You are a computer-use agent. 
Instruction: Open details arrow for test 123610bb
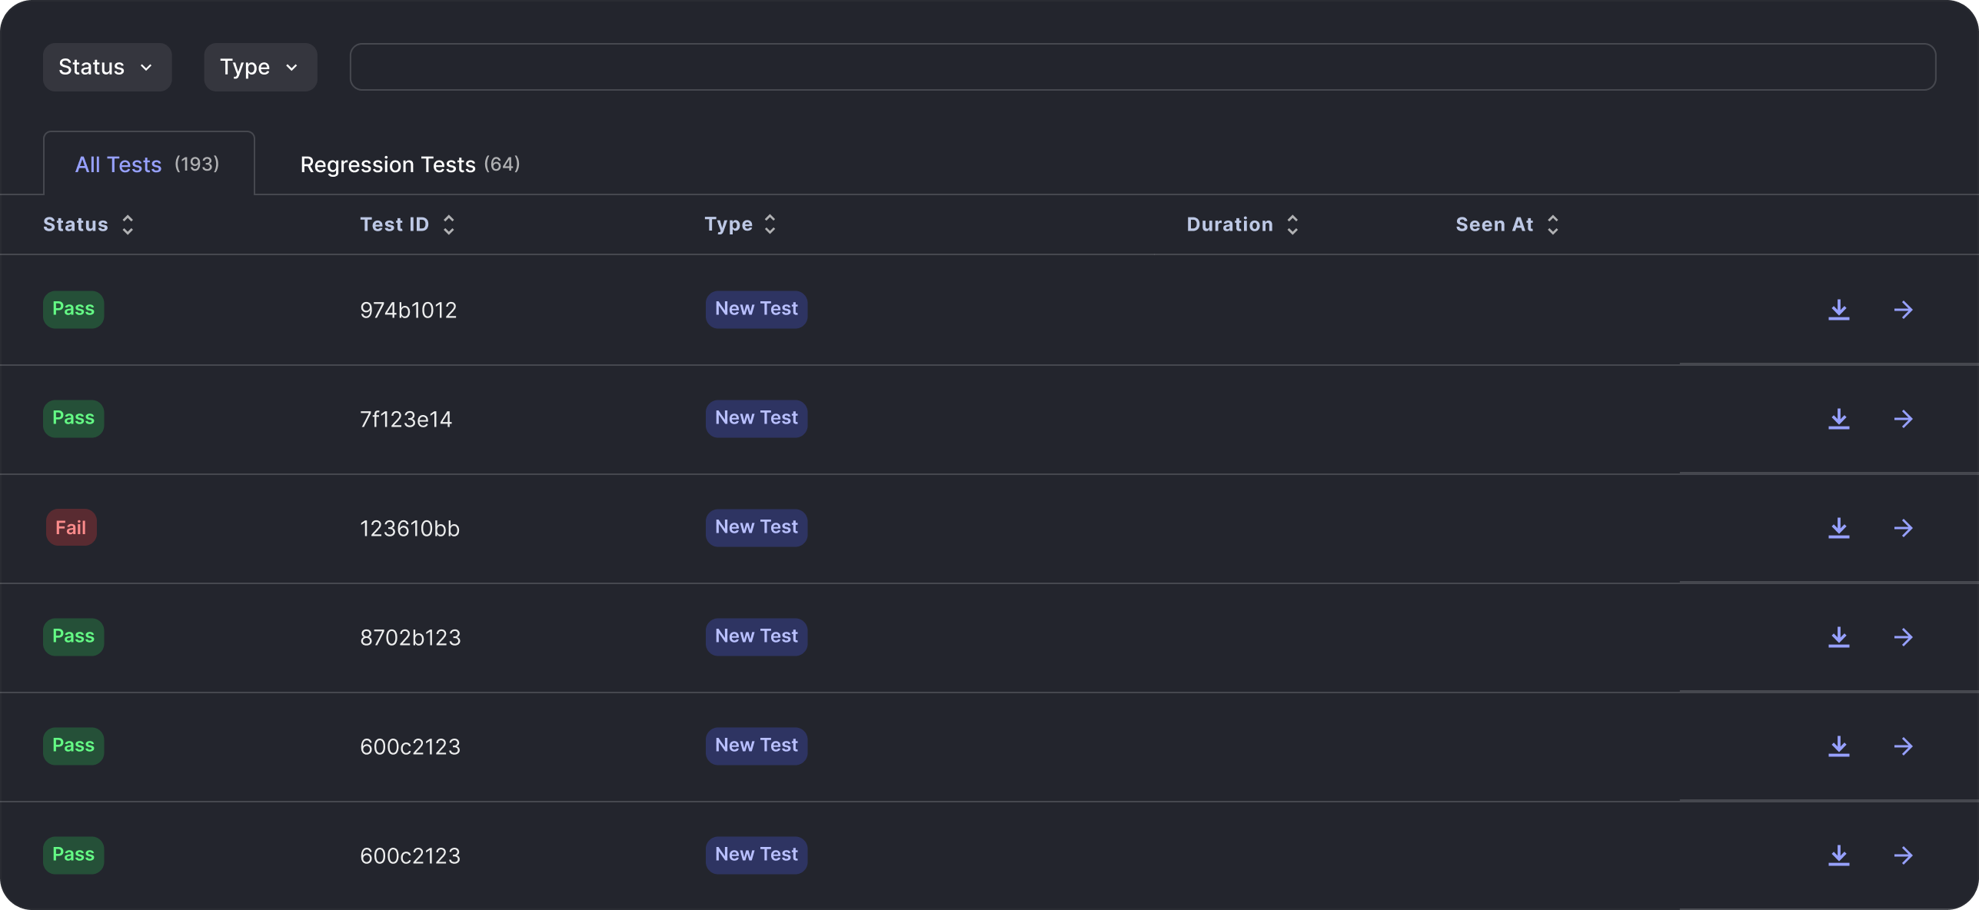click(1903, 528)
